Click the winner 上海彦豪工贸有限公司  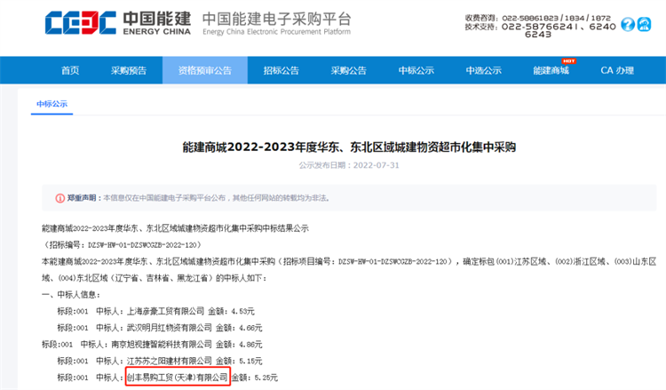tap(166, 312)
